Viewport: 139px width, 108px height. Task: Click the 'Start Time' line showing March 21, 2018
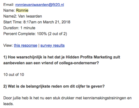(37, 22)
